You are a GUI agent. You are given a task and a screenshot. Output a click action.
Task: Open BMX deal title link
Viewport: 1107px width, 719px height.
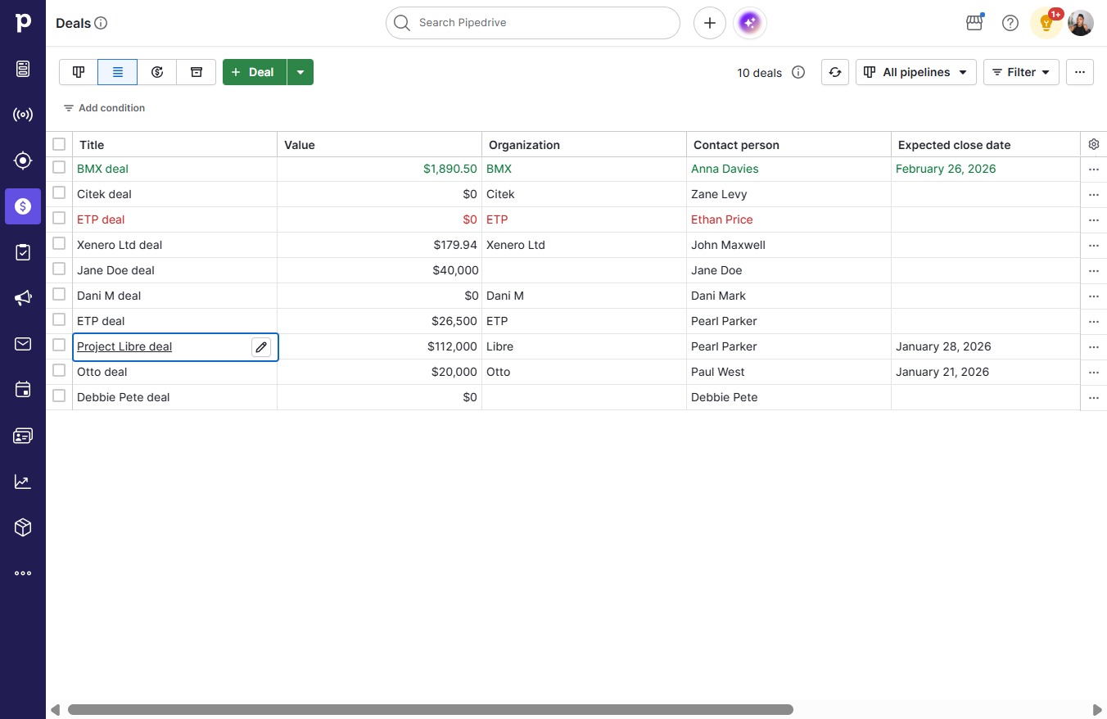tap(102, 169)
